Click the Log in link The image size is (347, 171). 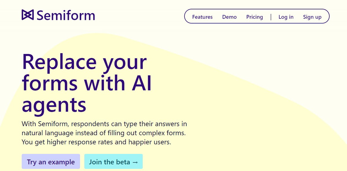coord(286,17)
